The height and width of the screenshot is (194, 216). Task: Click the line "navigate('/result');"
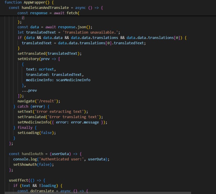coord(39,101)
